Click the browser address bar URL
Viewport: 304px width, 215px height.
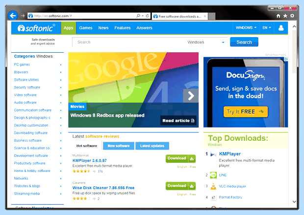coord(53,16)
